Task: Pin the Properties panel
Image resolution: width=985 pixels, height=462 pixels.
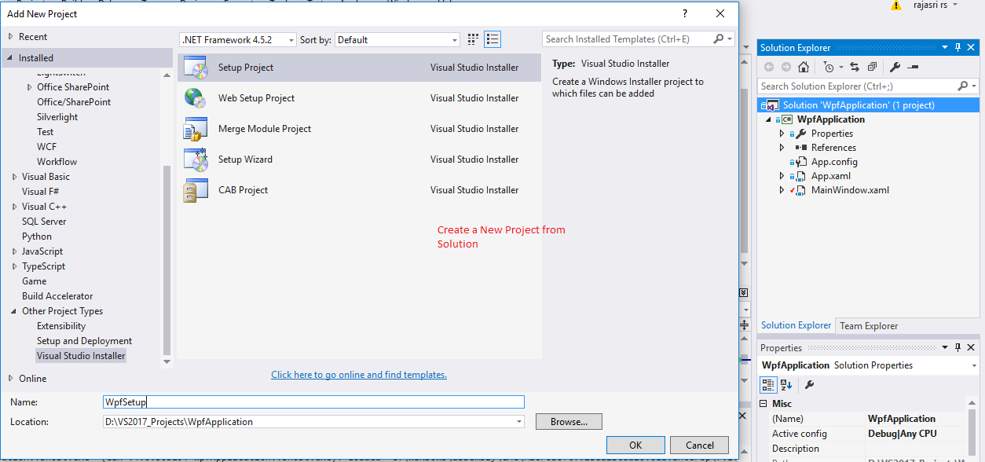Action: point(958,347)
